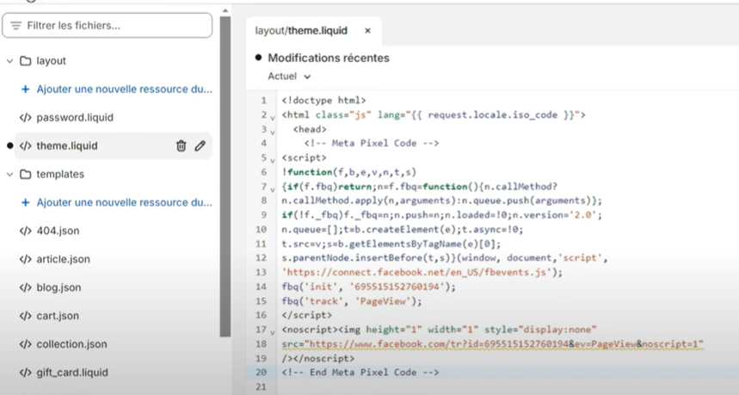The image size is (739, 395).
Task: Collapse the layout folder chevron
Action: (x=9, y=61)
